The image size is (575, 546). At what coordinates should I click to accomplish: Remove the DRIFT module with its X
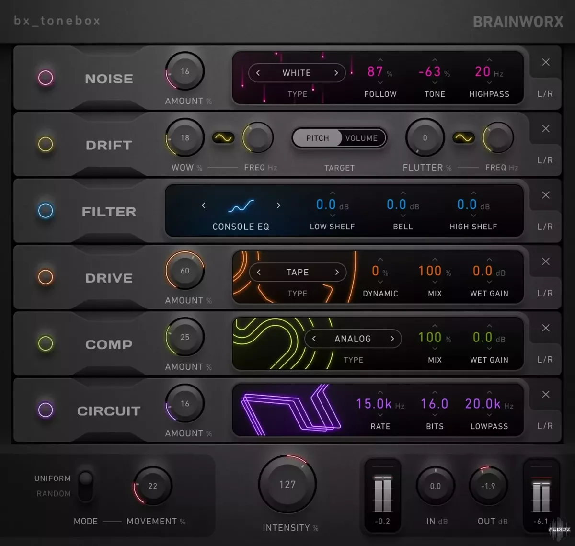(x=545, y=128)
